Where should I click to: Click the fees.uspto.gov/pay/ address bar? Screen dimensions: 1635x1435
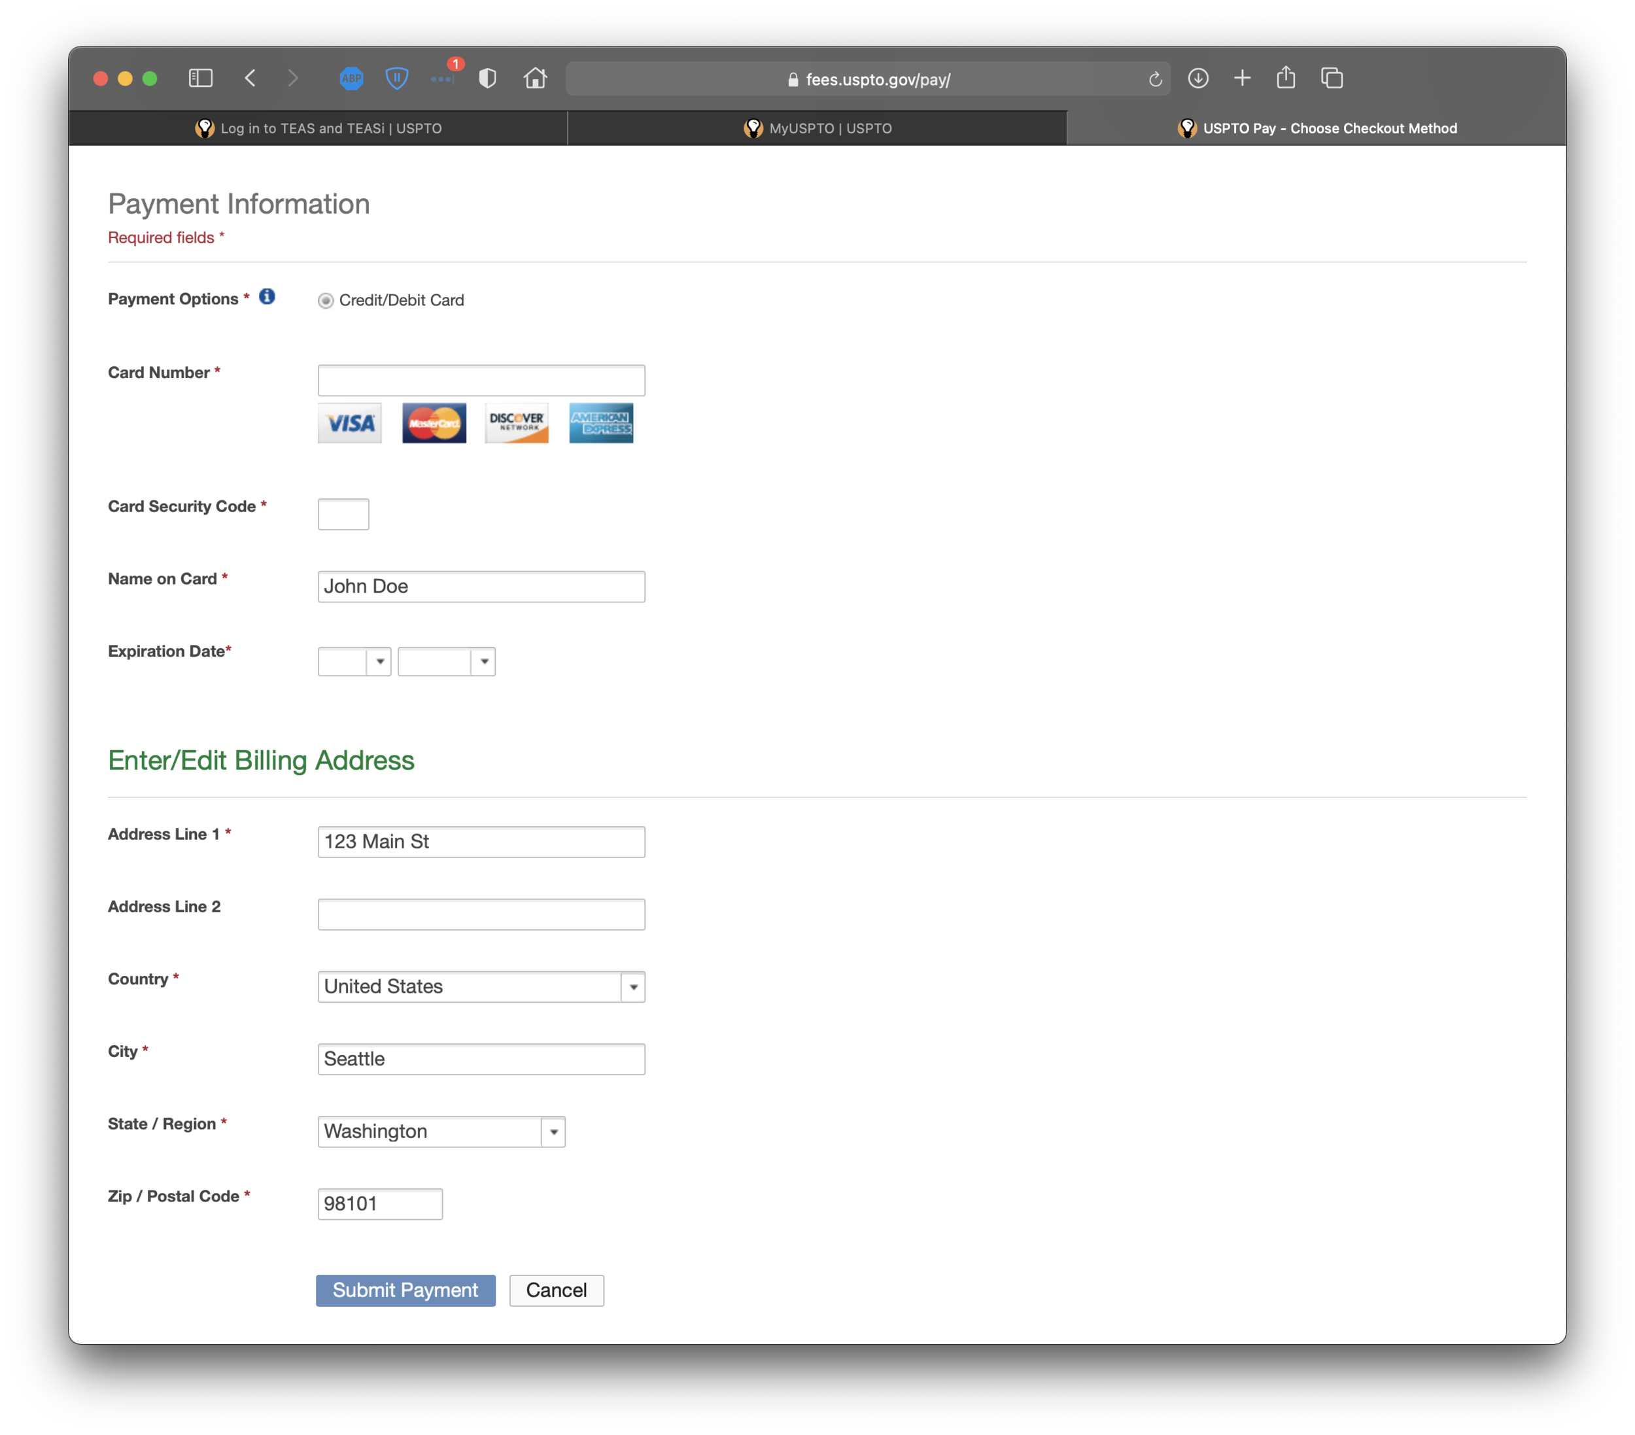(869, 79)
